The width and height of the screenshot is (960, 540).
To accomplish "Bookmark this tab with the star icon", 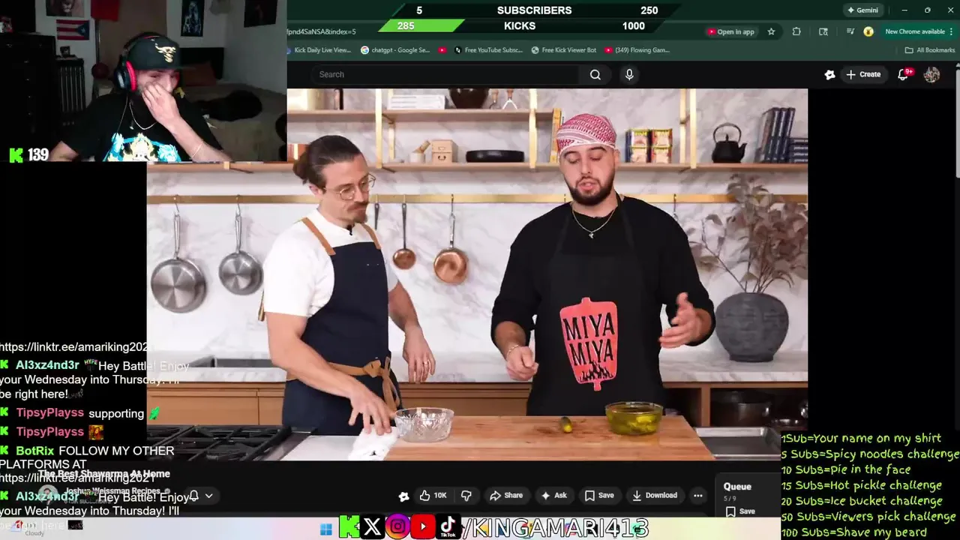I will [x=771, y=31].
